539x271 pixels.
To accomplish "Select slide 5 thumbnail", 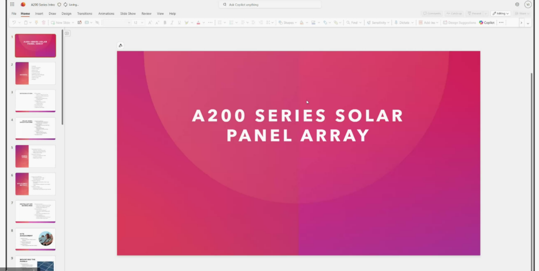I will pos(35,156).
